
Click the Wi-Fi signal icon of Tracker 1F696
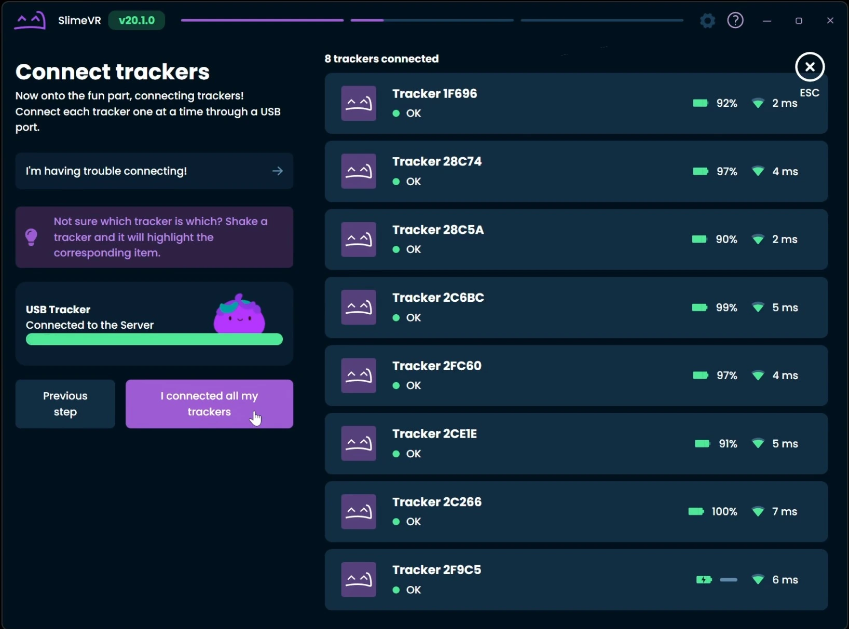coord(758,103)
